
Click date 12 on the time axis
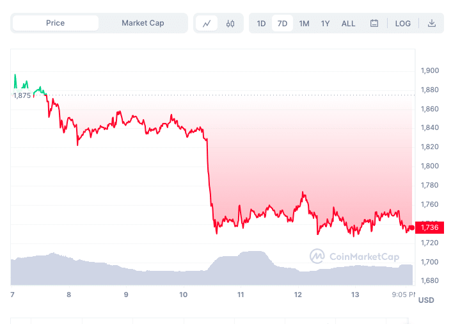[297, 295]
